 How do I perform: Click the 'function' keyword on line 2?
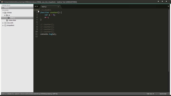[x=45, y=13]
